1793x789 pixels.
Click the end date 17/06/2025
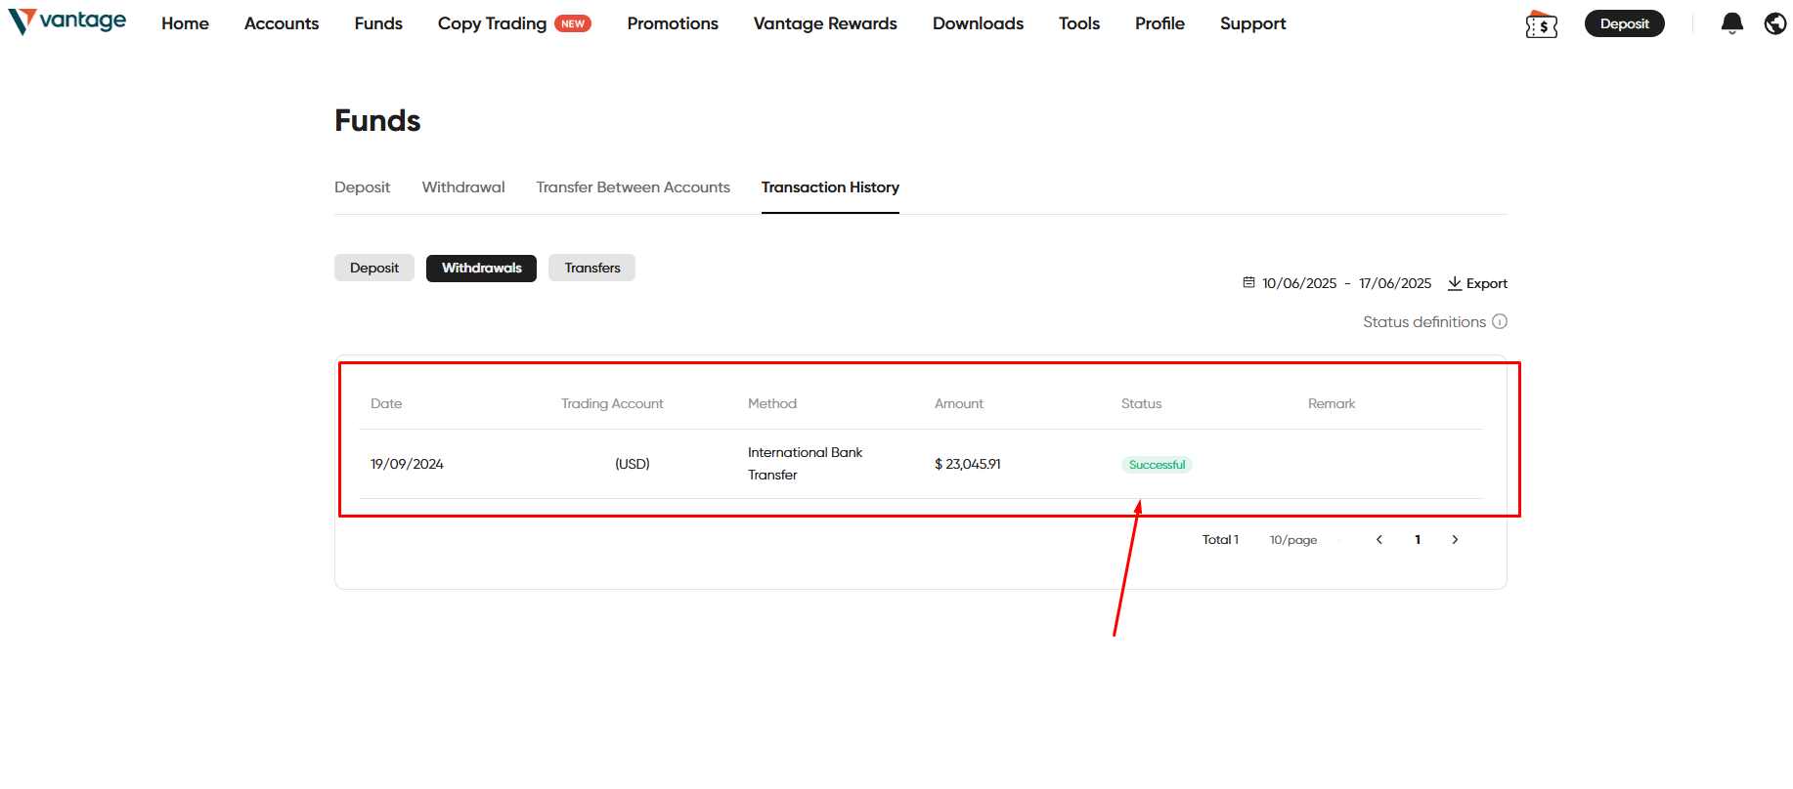click(x=1395, y=283)
